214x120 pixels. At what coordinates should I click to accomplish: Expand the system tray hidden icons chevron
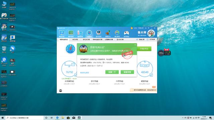[x=183, y=118]
